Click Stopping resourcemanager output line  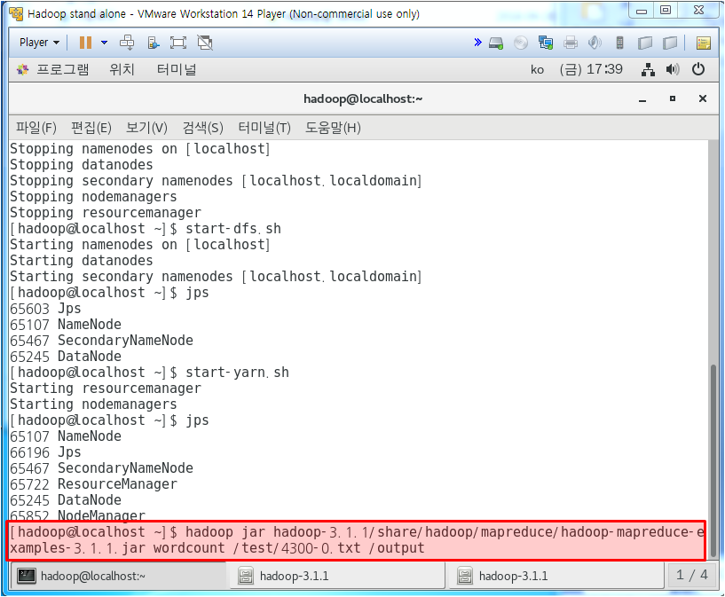click(x=106, y=213)
